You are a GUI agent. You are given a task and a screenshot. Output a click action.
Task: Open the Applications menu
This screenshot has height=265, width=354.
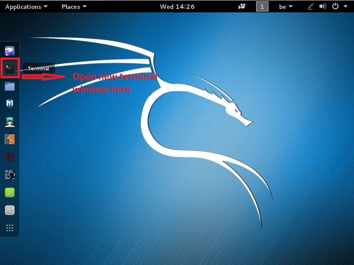(27, 7)
